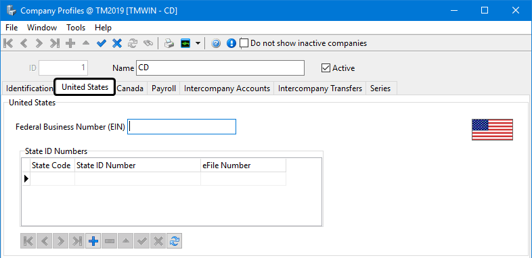
Task: Click the Federal Business Number (EIN) field
Action: click(181, 126)
